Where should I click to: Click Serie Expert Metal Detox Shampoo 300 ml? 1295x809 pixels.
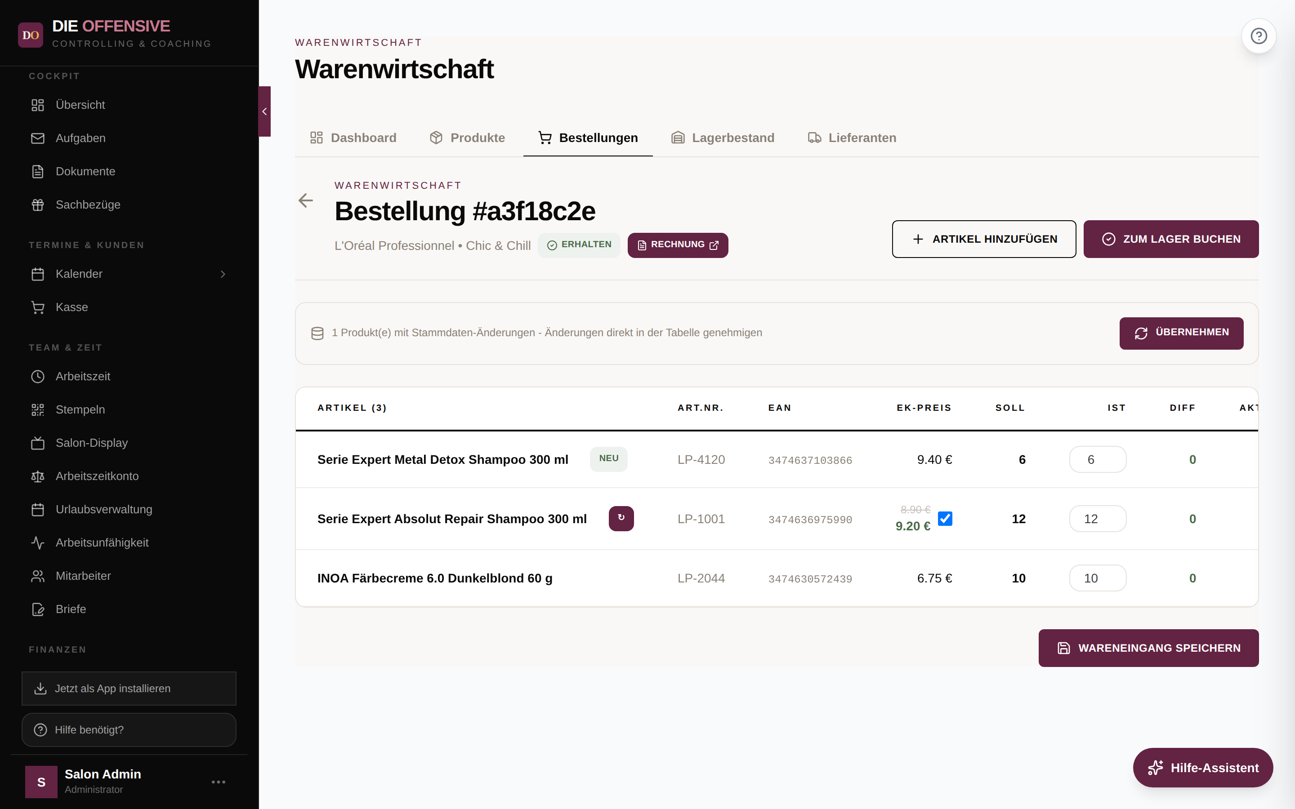pos(442,460)
